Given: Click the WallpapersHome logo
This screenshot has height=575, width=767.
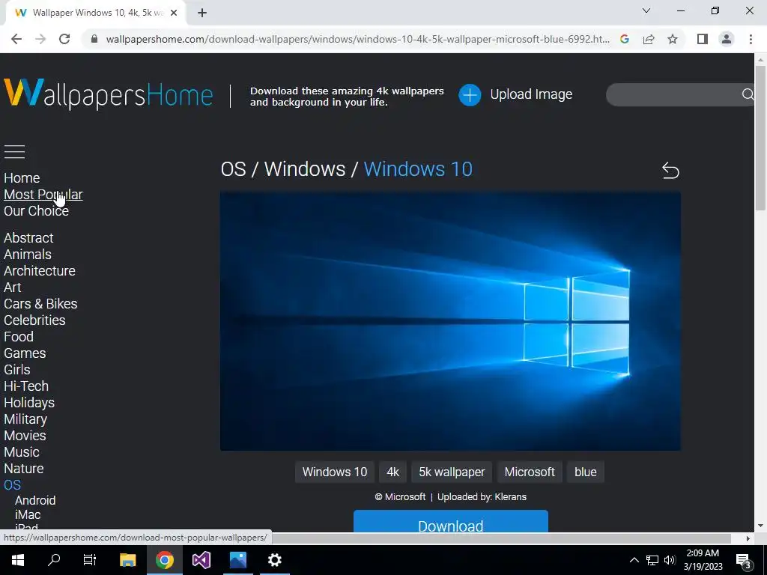Looking at the screenshot, I should pos(109,94).
